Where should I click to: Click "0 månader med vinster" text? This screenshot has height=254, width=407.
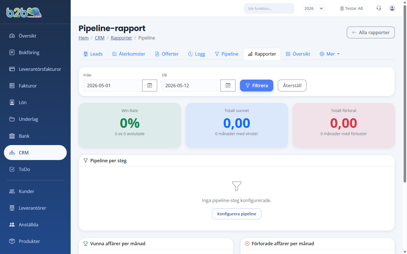[x=237, y=134]
